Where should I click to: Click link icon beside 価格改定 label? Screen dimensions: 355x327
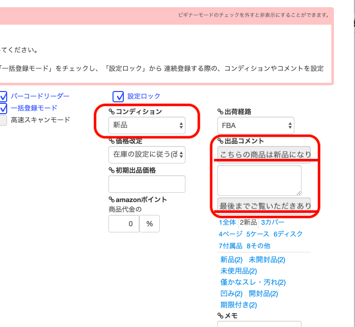coord(111,141)
